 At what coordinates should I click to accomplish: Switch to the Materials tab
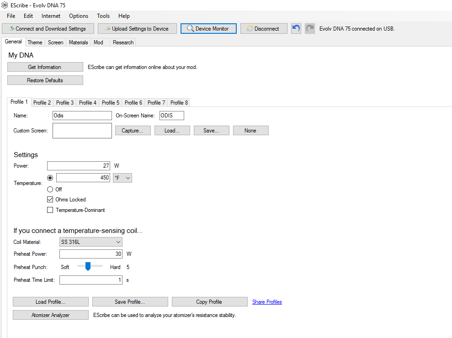tap(78, 42)
